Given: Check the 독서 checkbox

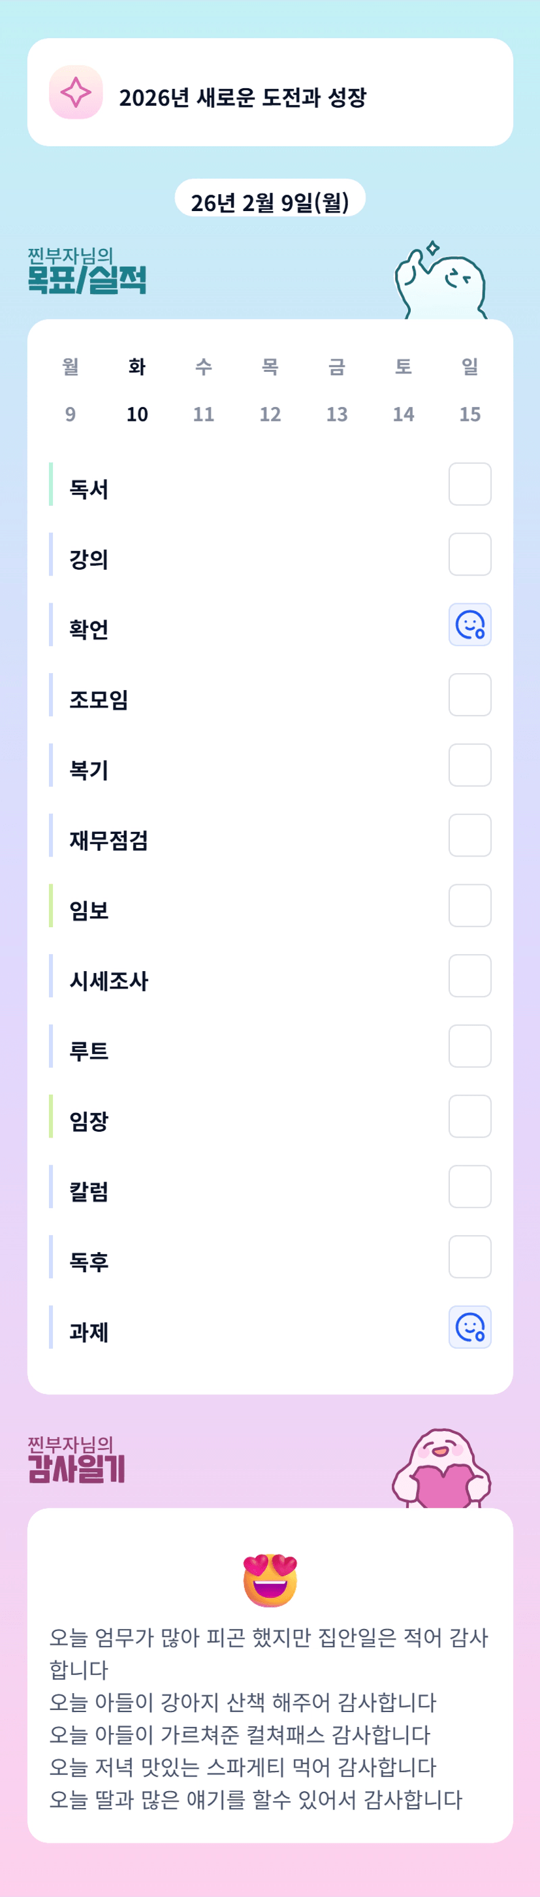Looking at the screenshot, I should 469,485.
